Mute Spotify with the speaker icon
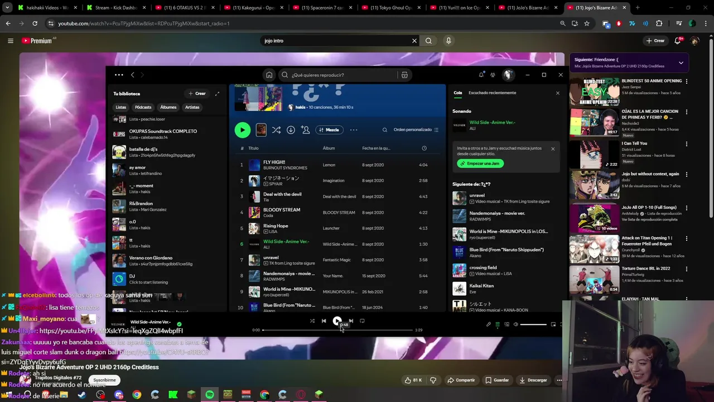The width and height of the screenshot is (714, 402). [515, 324]
